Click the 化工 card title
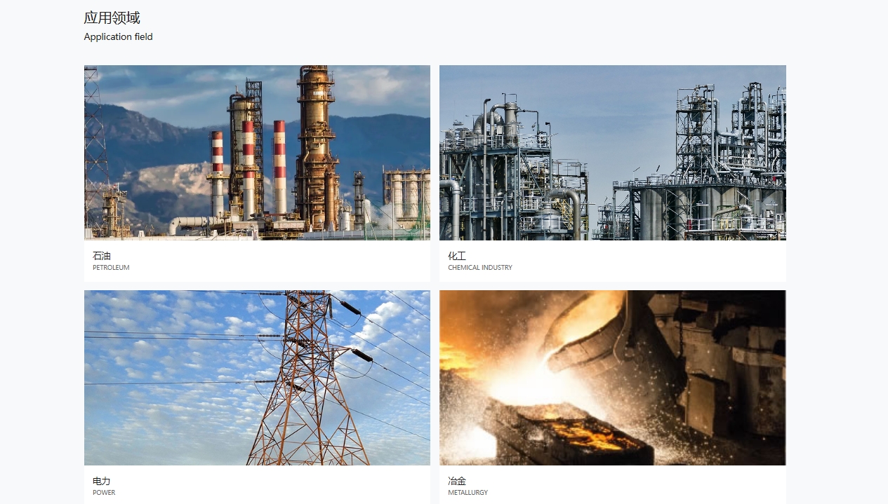888x504 pixels. coord(457,256)
